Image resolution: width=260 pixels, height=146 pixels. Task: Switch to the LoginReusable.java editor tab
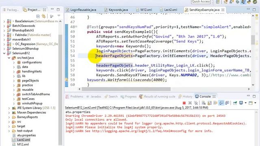(x=81, y=10)
